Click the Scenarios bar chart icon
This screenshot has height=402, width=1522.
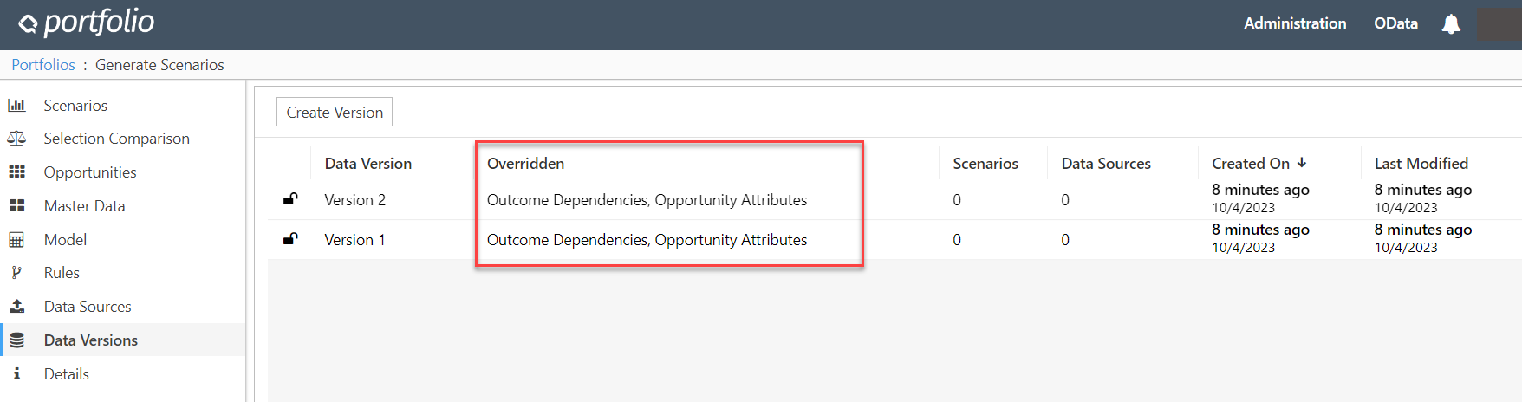[16, 106]
